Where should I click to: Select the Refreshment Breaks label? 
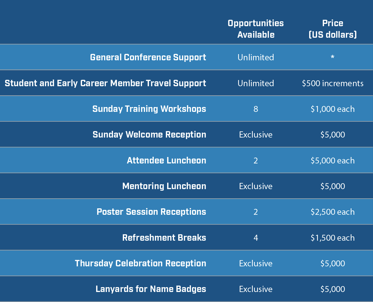(164, 238)
